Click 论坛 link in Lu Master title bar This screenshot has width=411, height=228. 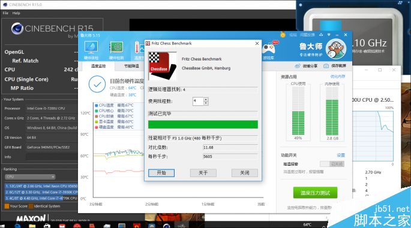pyautogui.click(x=293, y=35)
